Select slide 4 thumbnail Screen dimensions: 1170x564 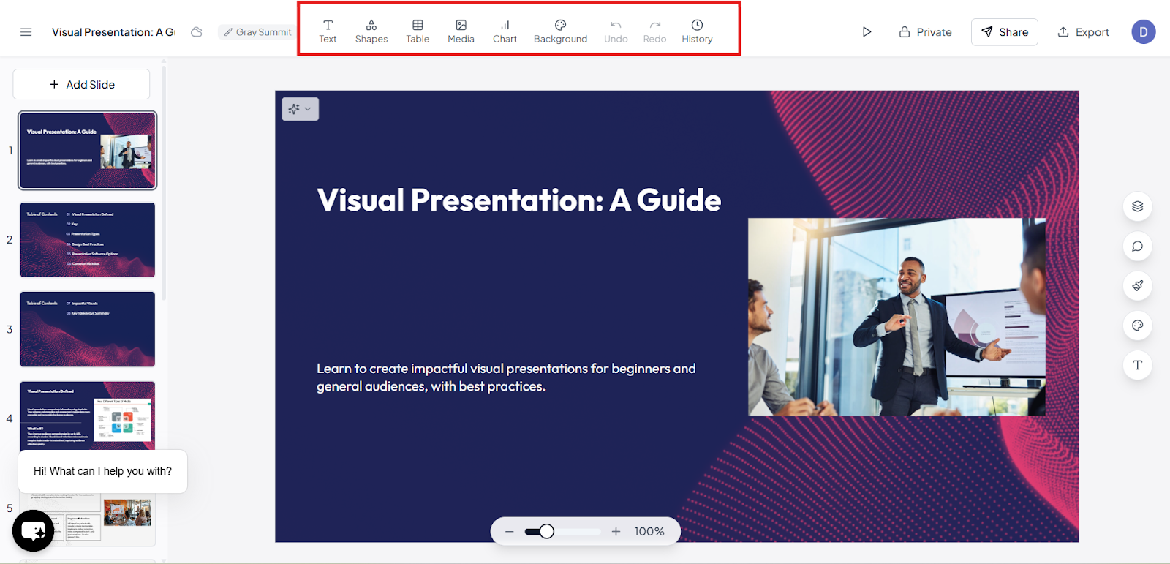click(88, 416)
